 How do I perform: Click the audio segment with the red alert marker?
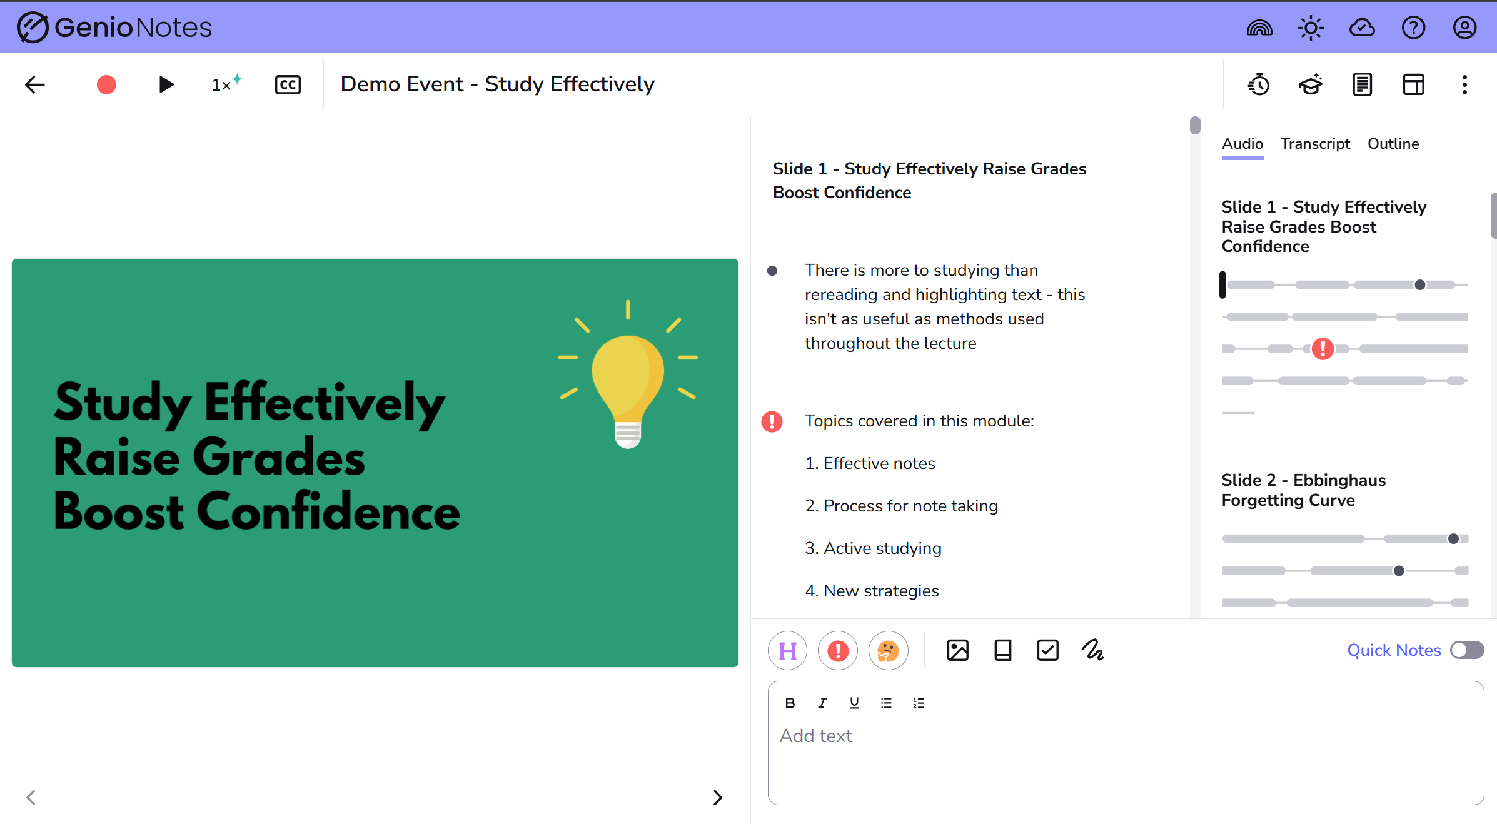[x=1323, y=349]
